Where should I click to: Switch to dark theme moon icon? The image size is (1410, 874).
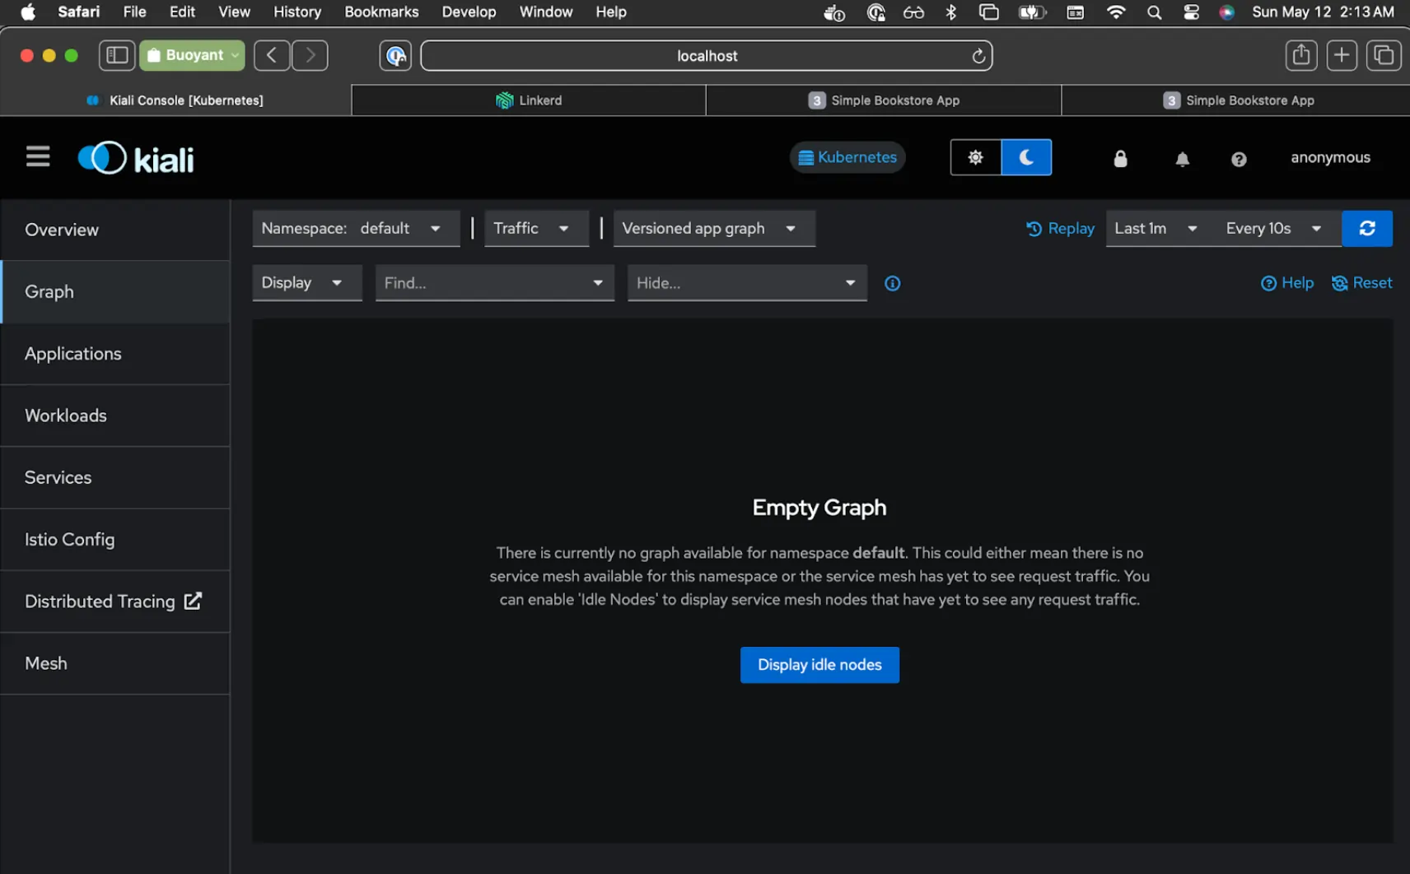(x=1026, y=157)
